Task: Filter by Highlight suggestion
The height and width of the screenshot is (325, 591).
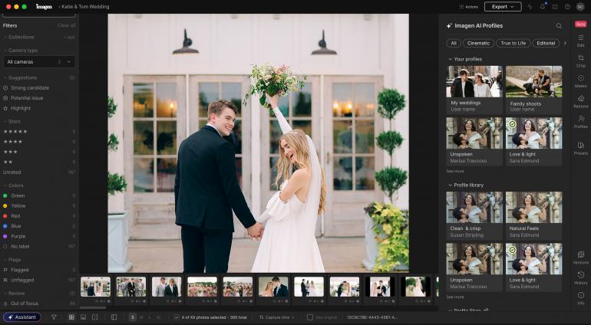Action: pos(18,108)
